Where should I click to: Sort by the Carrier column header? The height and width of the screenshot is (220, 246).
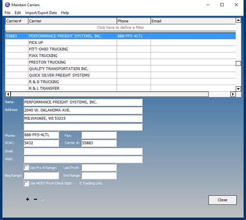pyautogui.click(x=72, y=21)
